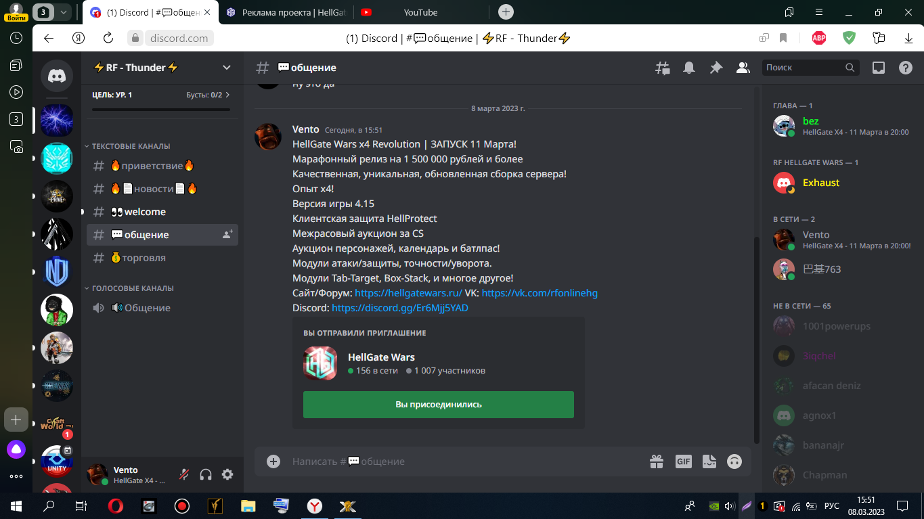Image resolution: width=924 pixels, height=519 pixels.
Task: Switch to Реклама проекта HellGate browser tab
Action: (x=287, y=12)
